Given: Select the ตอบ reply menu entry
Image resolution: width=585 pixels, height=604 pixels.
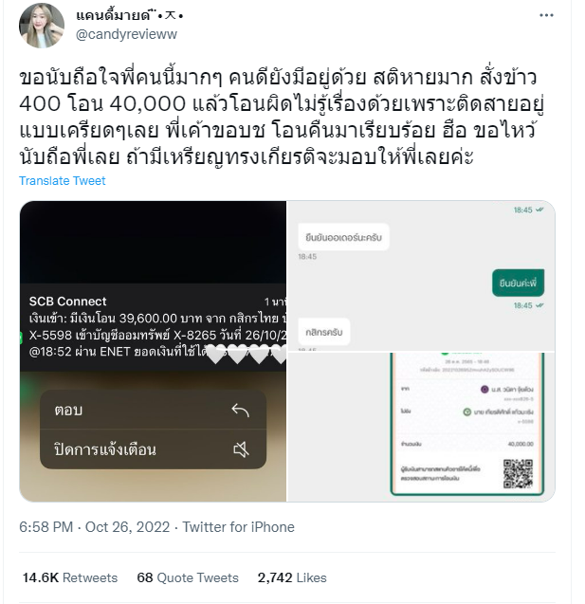Looking at the screenshot, I should point(153,410).
